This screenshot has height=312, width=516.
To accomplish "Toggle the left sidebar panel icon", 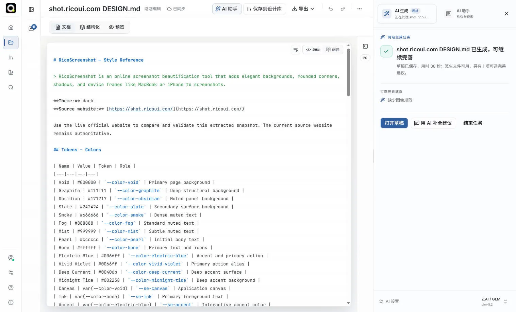I will pyautogui.click(x=31, y=10).
